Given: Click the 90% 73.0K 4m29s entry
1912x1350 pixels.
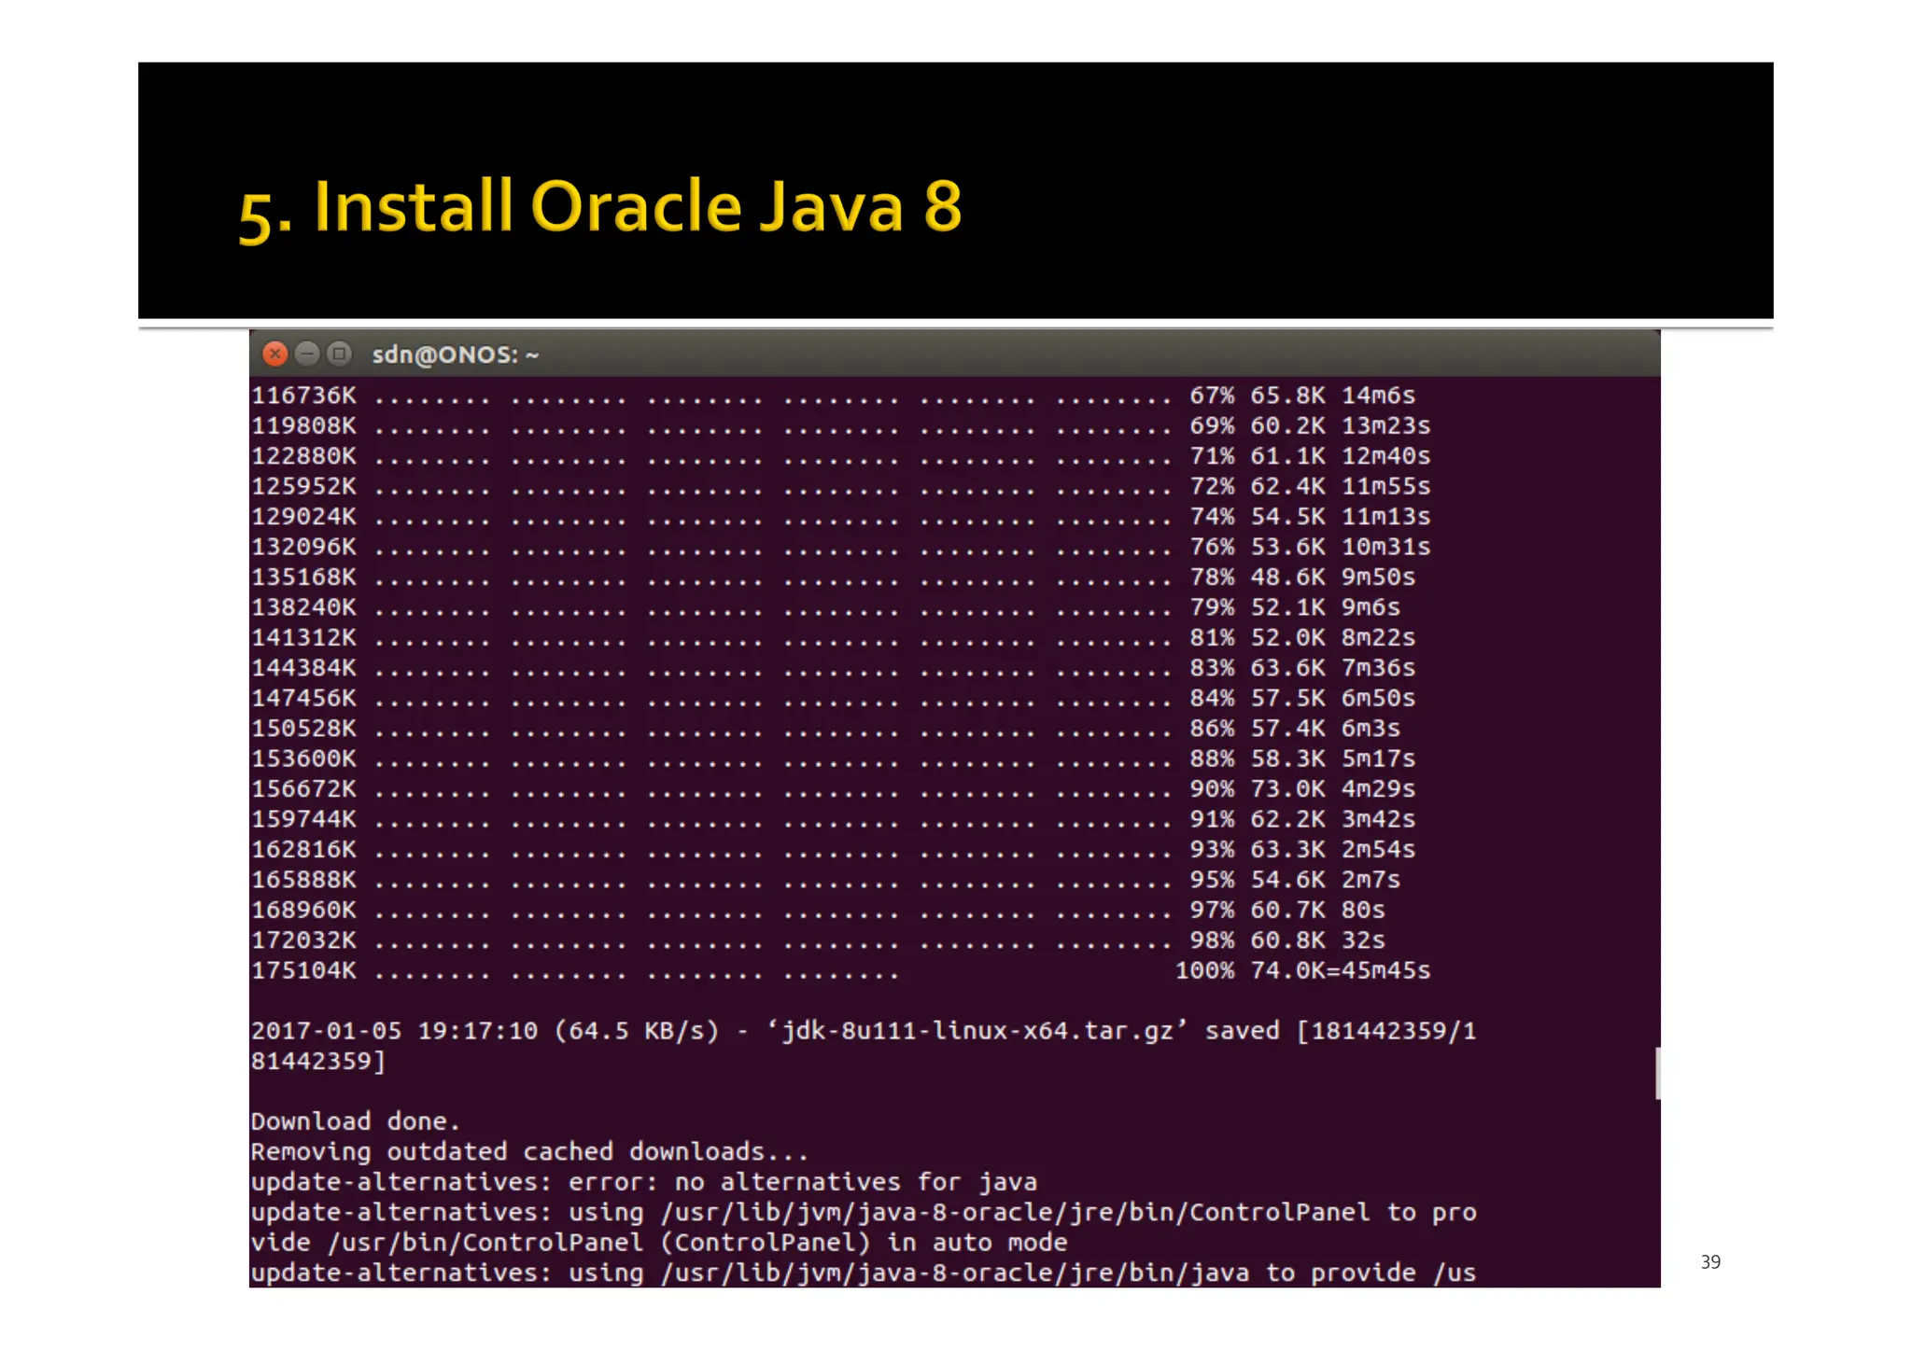Looking at the screenshot, I should (1301, 789).
